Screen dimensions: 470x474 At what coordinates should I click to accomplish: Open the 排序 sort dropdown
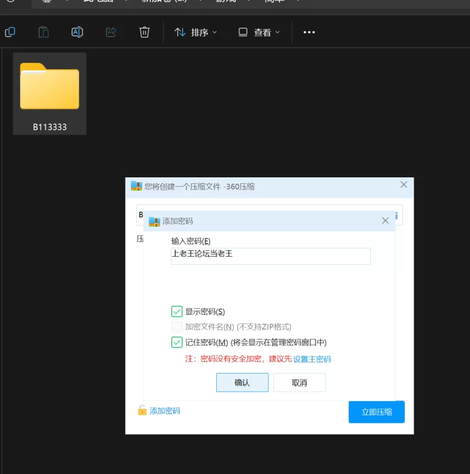[x=196, y=32]
